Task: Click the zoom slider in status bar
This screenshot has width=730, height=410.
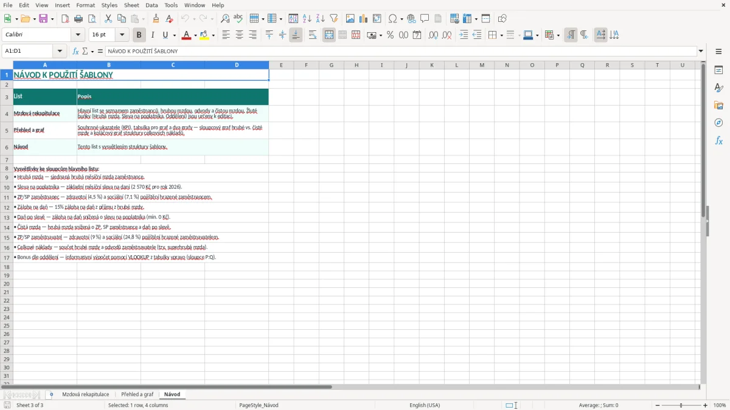Action: coord(681,405)
